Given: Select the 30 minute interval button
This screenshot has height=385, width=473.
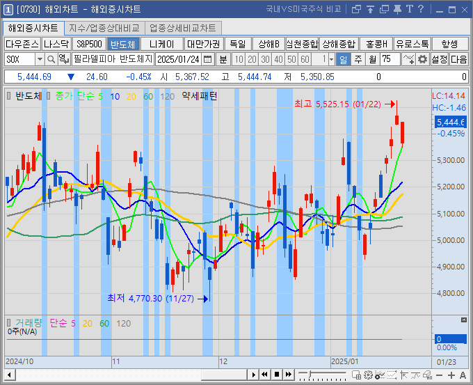Looking at the screenshot, I should [265, 59].
